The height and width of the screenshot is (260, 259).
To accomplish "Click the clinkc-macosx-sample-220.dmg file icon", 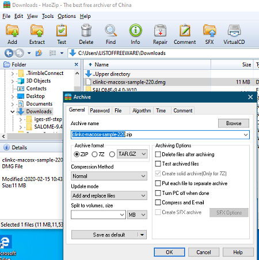I will (88, 82).
